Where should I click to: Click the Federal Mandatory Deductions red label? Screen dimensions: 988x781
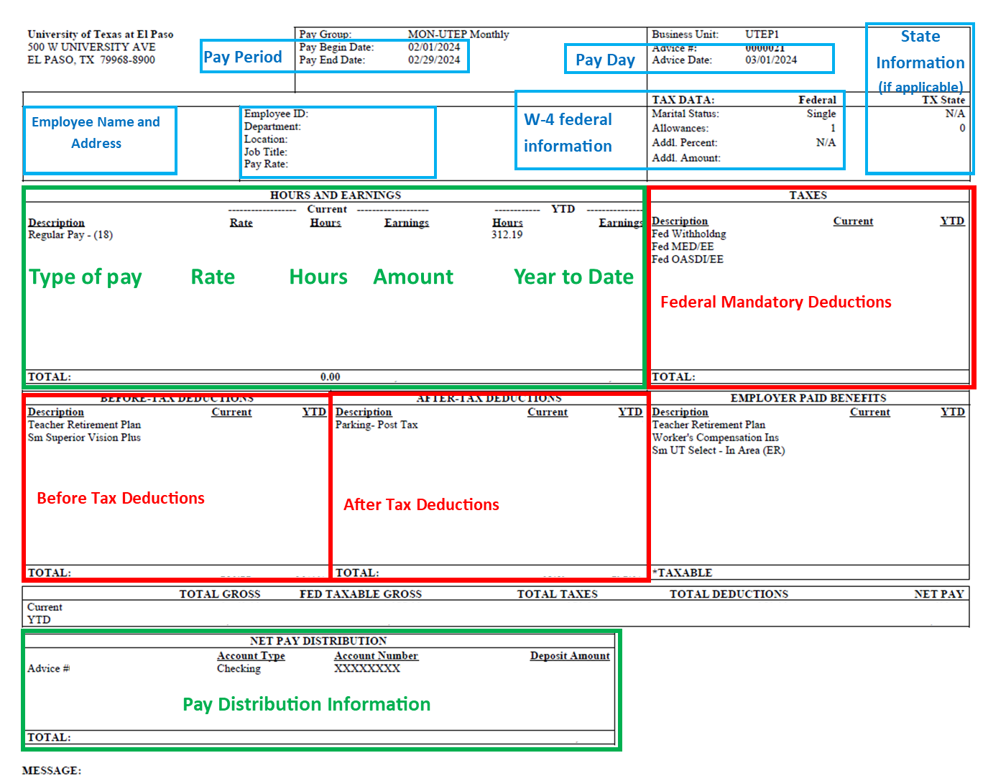[x=775, y=302]
